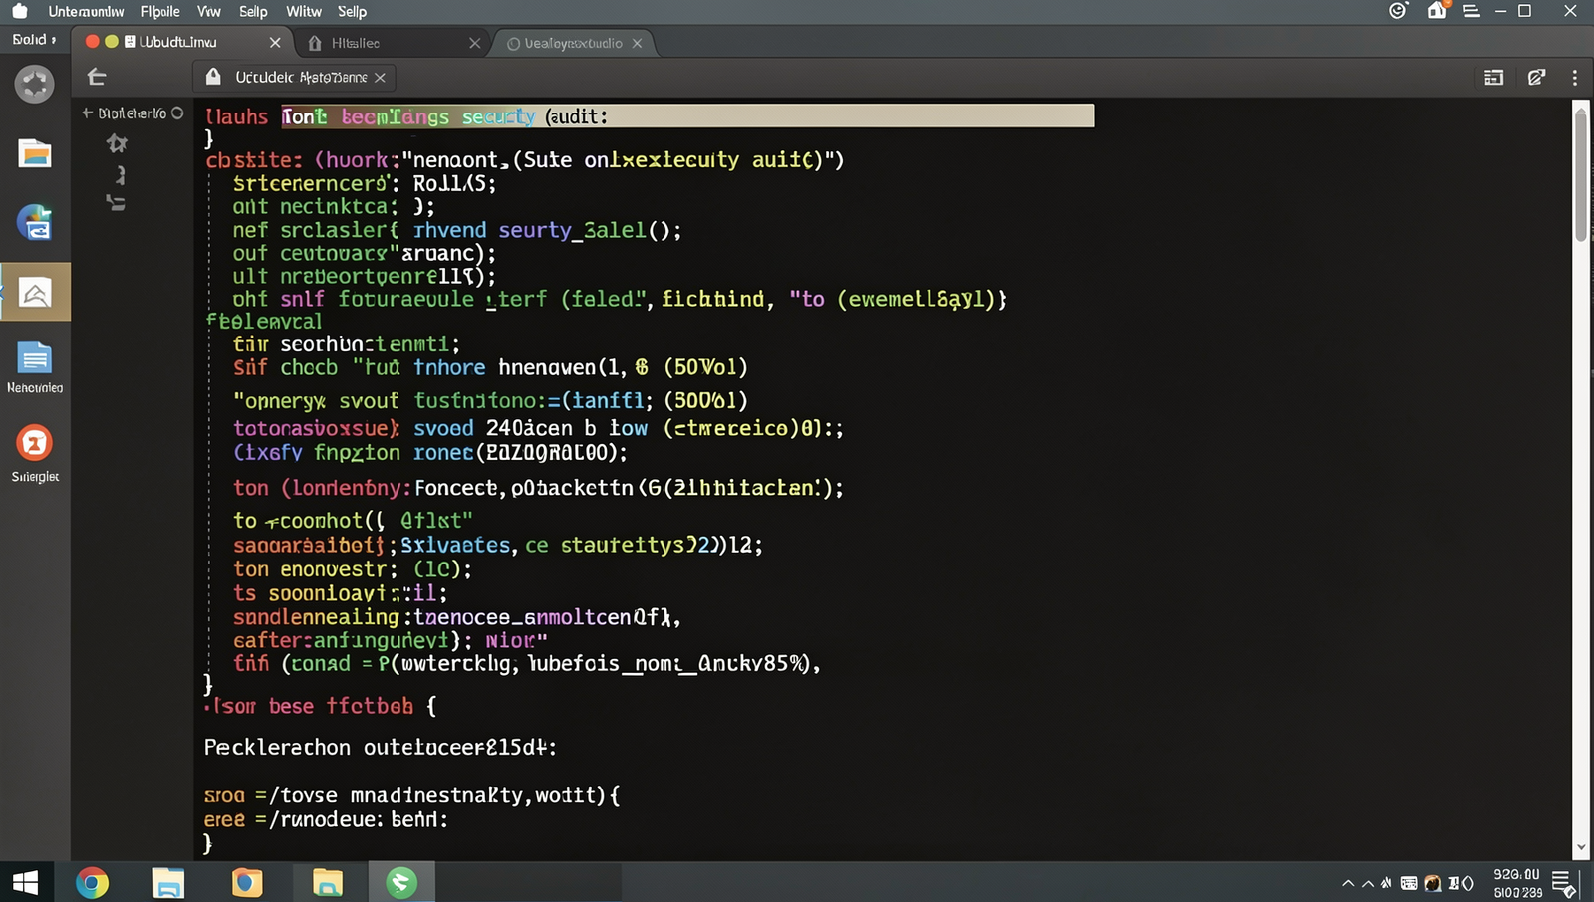
Task: Click the scrollbar down arrow
Action: 1581,849
